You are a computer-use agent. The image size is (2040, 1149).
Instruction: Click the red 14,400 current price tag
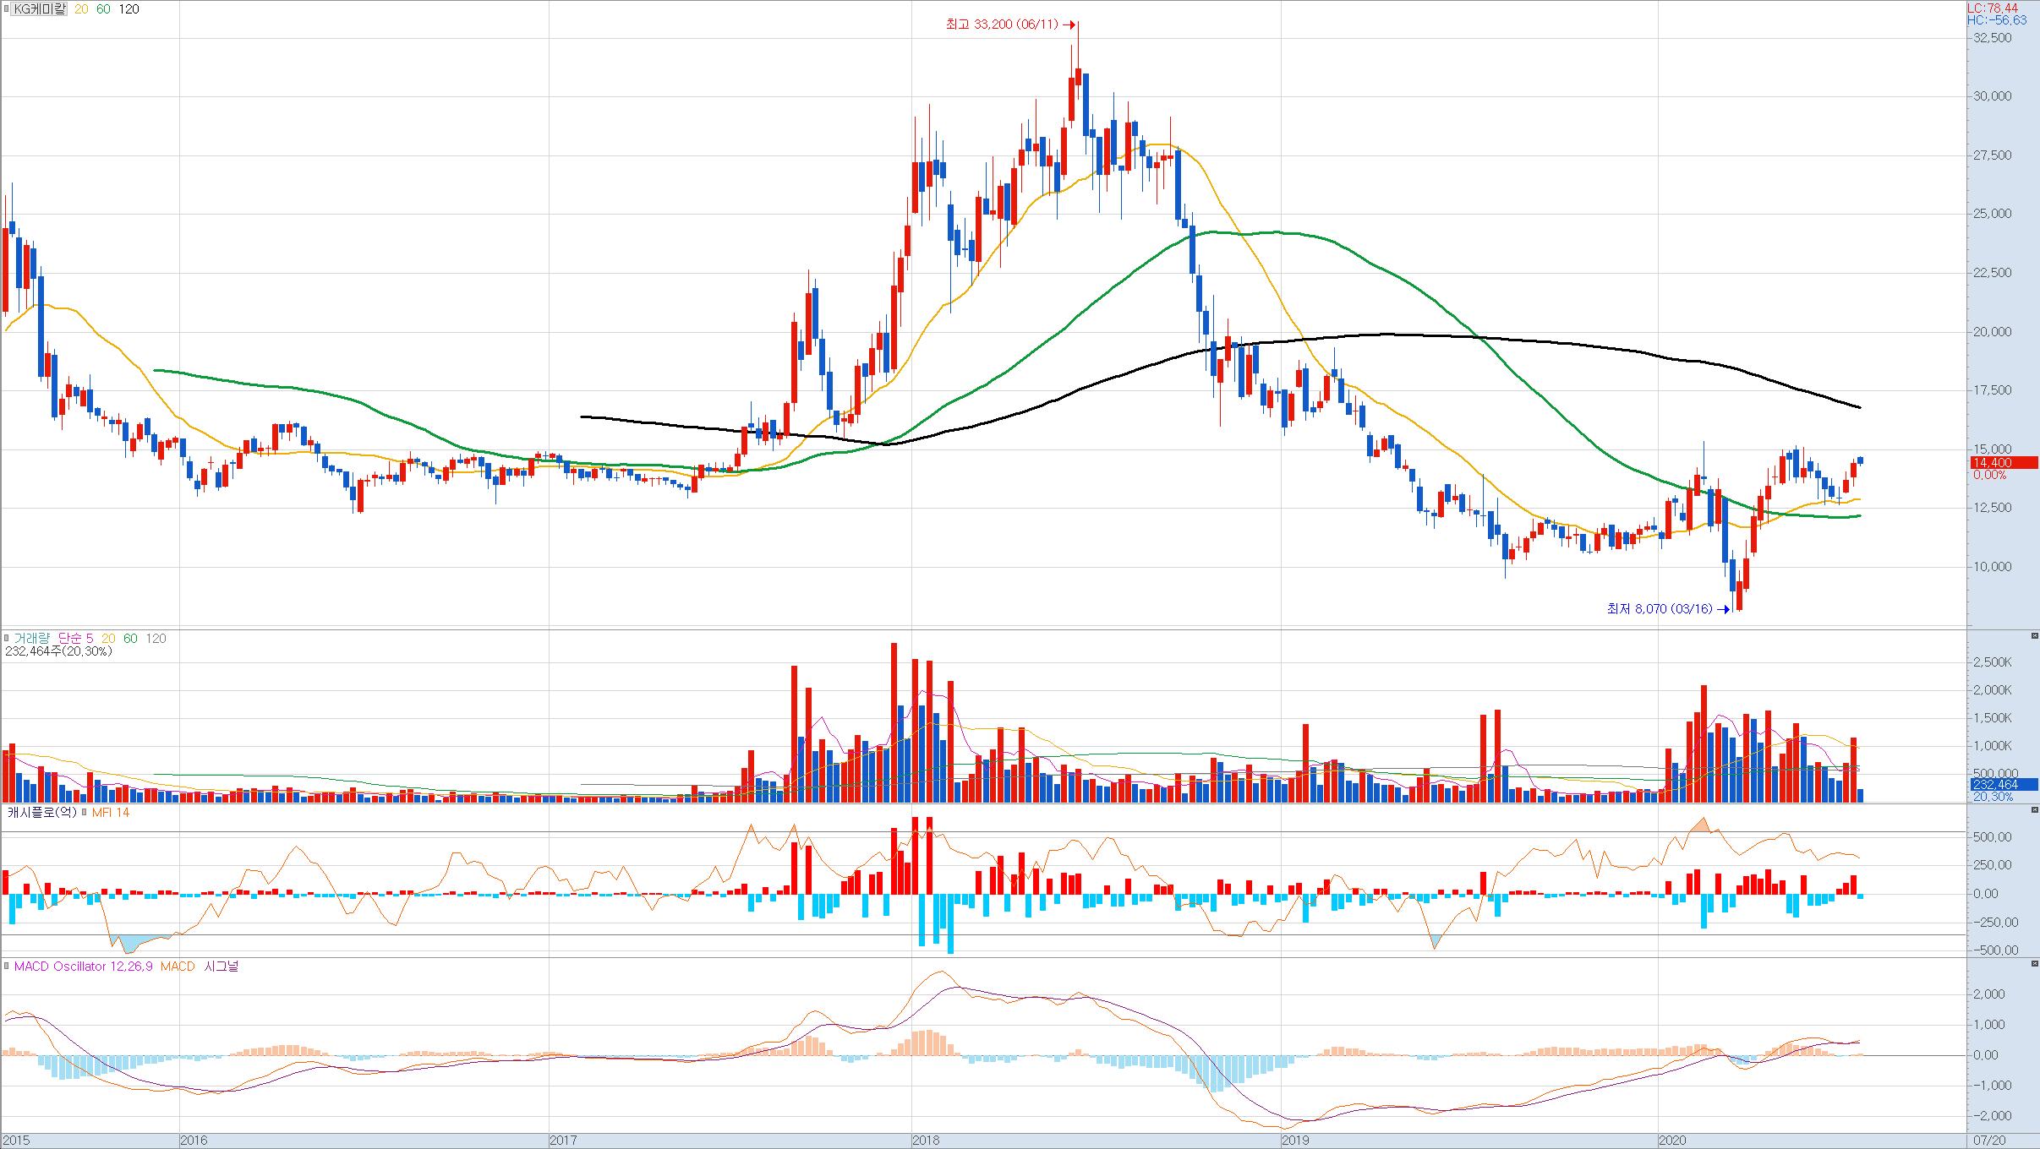pos(2002,463)
